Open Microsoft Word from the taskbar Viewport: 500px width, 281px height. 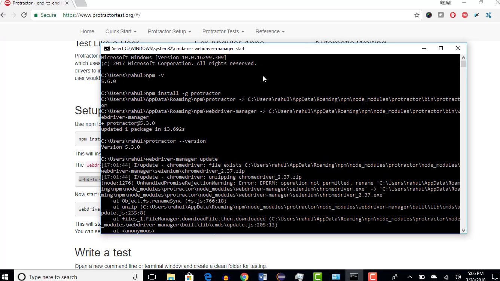point(263,277)
